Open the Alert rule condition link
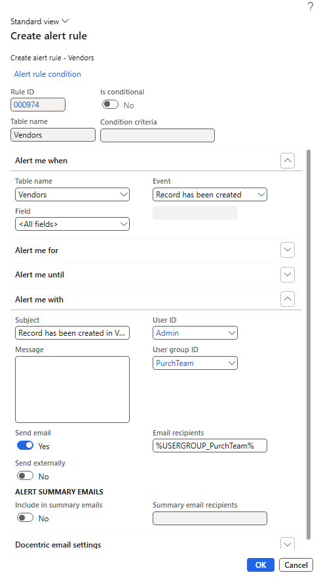The height and width of the screenshot is (579, 321). coord(47,74)
